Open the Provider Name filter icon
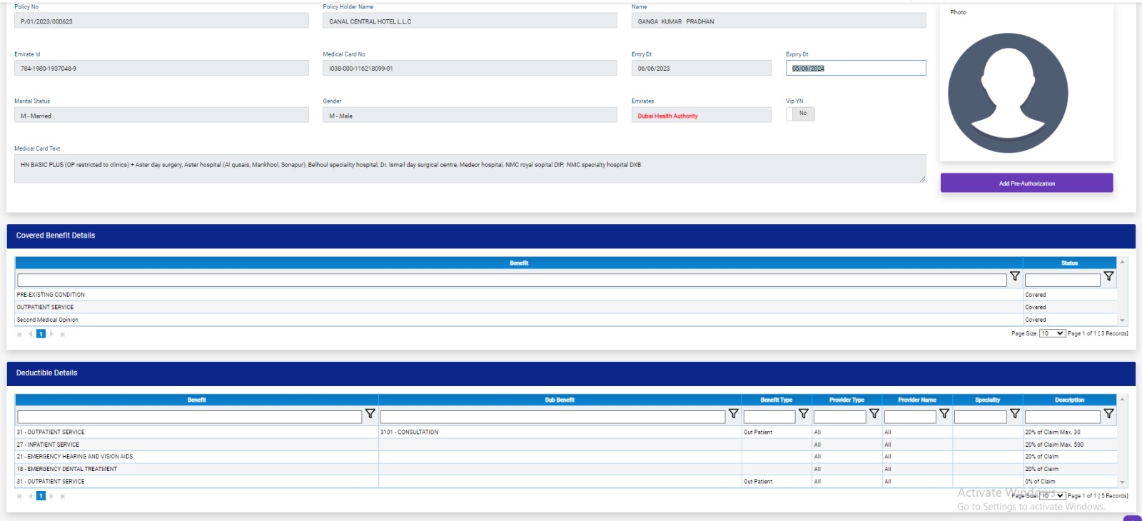The width and height of the screenshot is (1142, 521). click(944, 414)
